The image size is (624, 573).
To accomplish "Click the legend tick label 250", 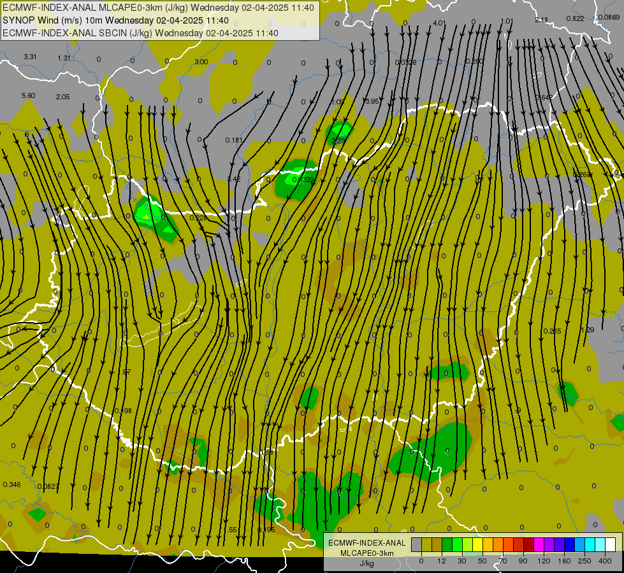I will coord(584,561).
